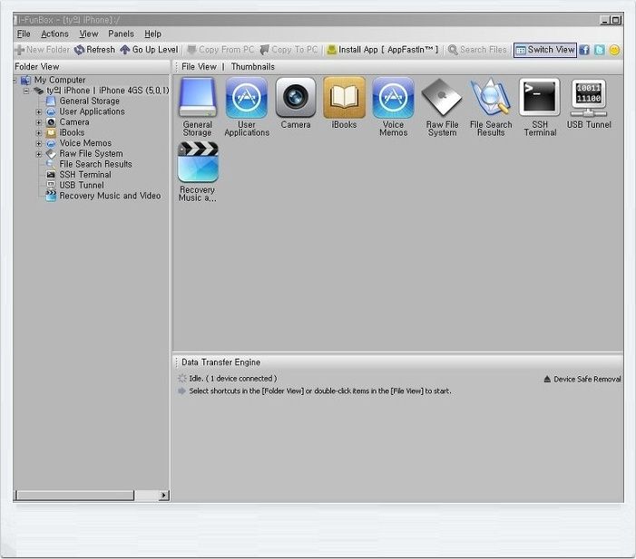636x559 pixels.
Task: Click Device Safe Removal link
Action: [582, 379]
